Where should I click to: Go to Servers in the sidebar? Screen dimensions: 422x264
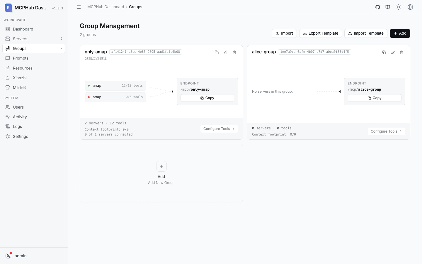(34, 39)
